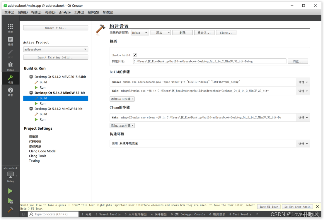The image size is (324, 220).
Task: Select Run under MSVC2015 64bit kit
Action: [42, 87]
